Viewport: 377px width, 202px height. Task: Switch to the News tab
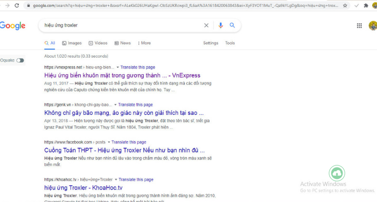tap(123, 43)
